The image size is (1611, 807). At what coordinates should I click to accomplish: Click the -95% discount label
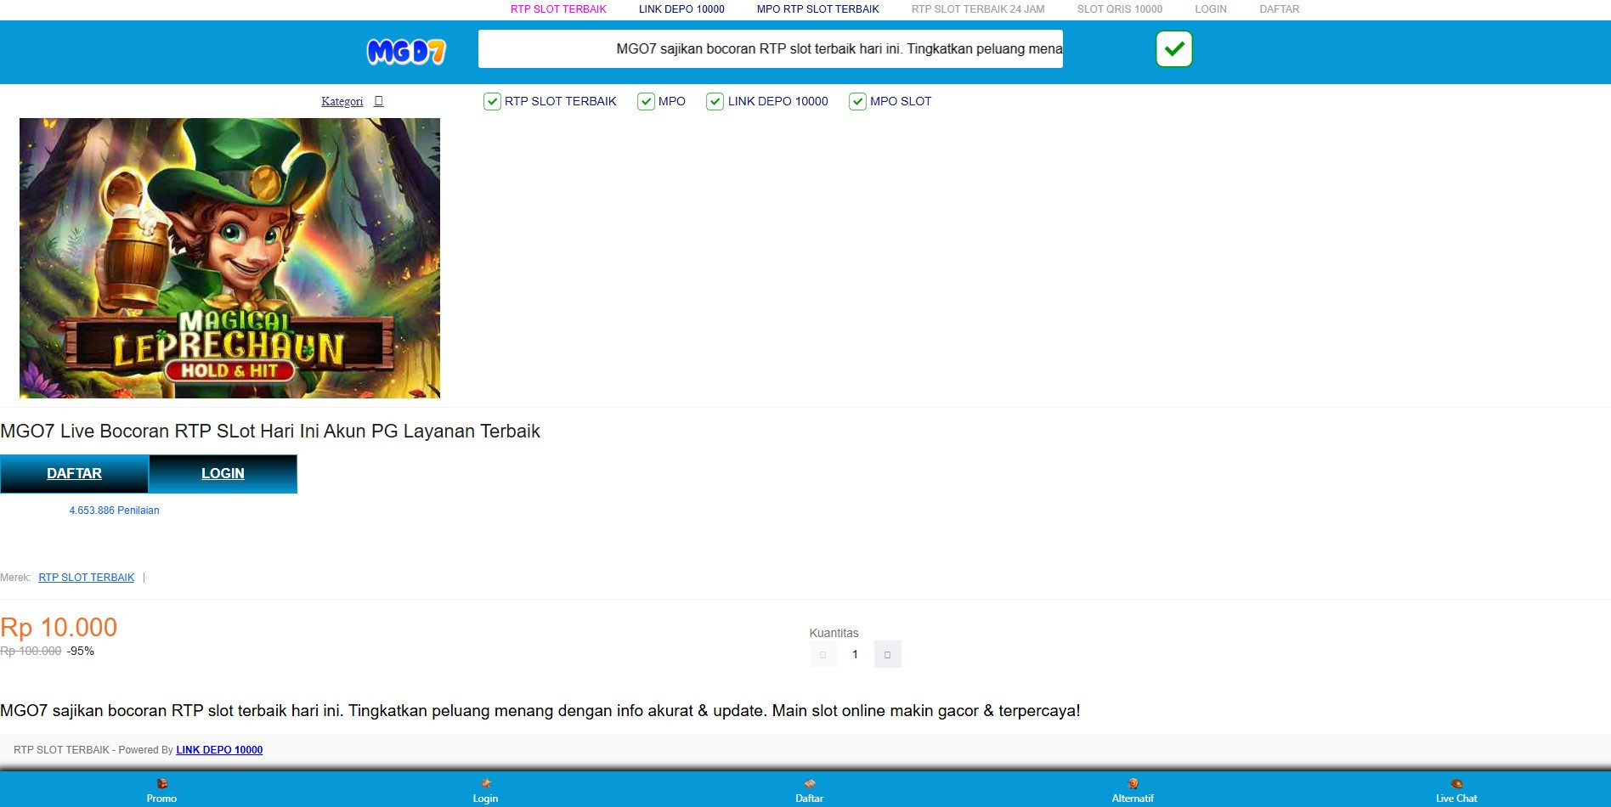(x=81, y=652)
